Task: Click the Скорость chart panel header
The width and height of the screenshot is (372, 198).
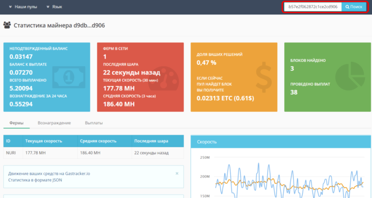Action: [280, 142]
